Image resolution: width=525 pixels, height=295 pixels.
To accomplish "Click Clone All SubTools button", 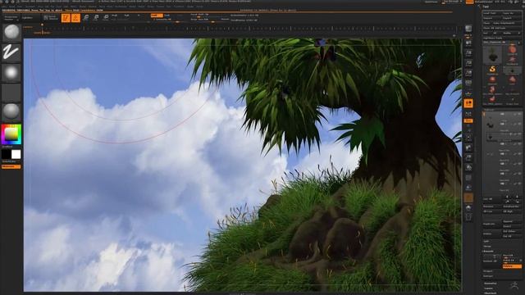I will [502, 28].
